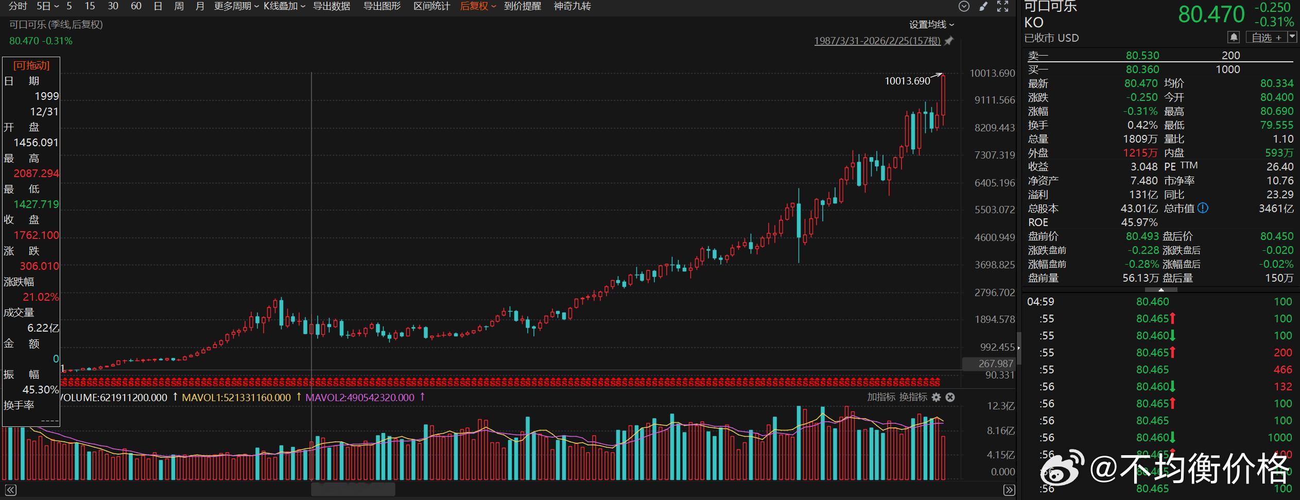Switch to the 分时 chart tab
This screenshot has height=500, width=1300.
point(18,6)
